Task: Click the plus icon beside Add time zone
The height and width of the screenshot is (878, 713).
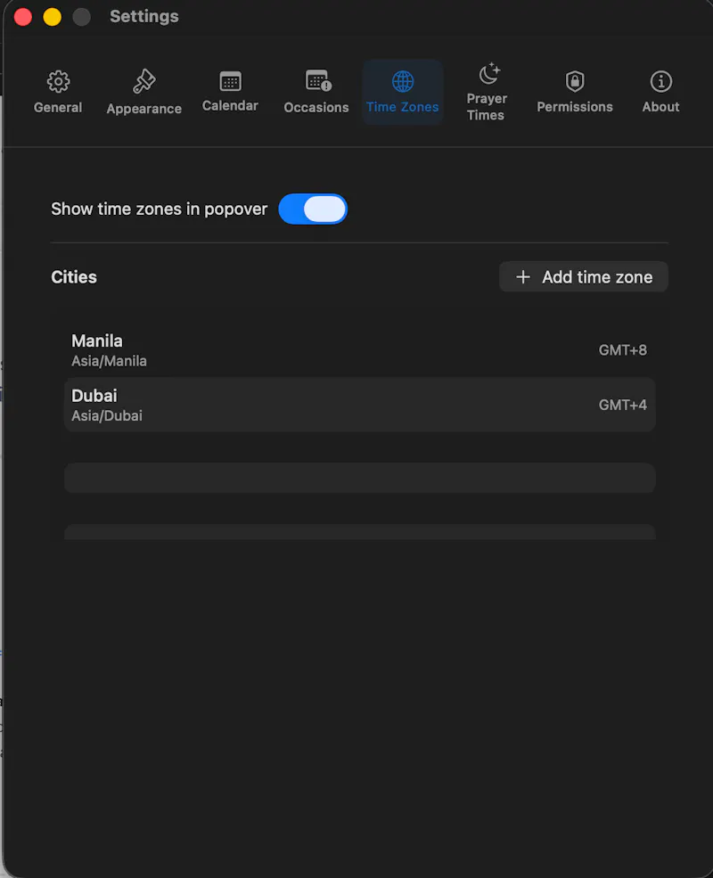Action: (x=522, y=276)
